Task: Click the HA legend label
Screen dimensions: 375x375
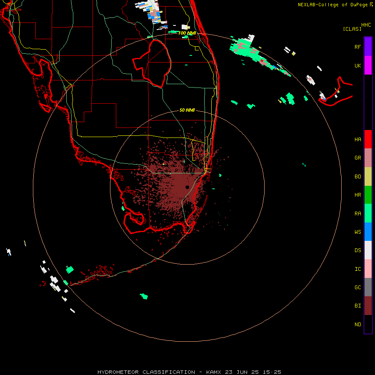Action: (x=357, y=139)
